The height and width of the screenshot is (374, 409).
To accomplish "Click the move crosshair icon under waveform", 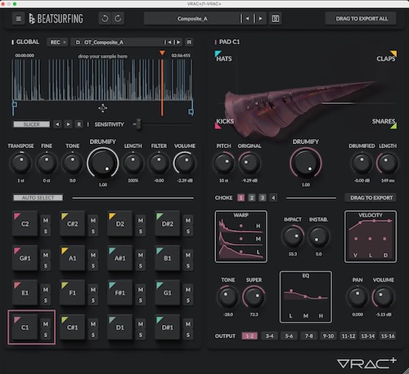I will point(102,108).
